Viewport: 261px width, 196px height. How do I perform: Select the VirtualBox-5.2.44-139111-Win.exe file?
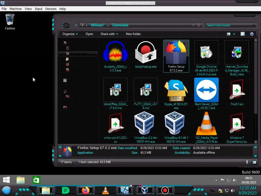tap(146, 128)
